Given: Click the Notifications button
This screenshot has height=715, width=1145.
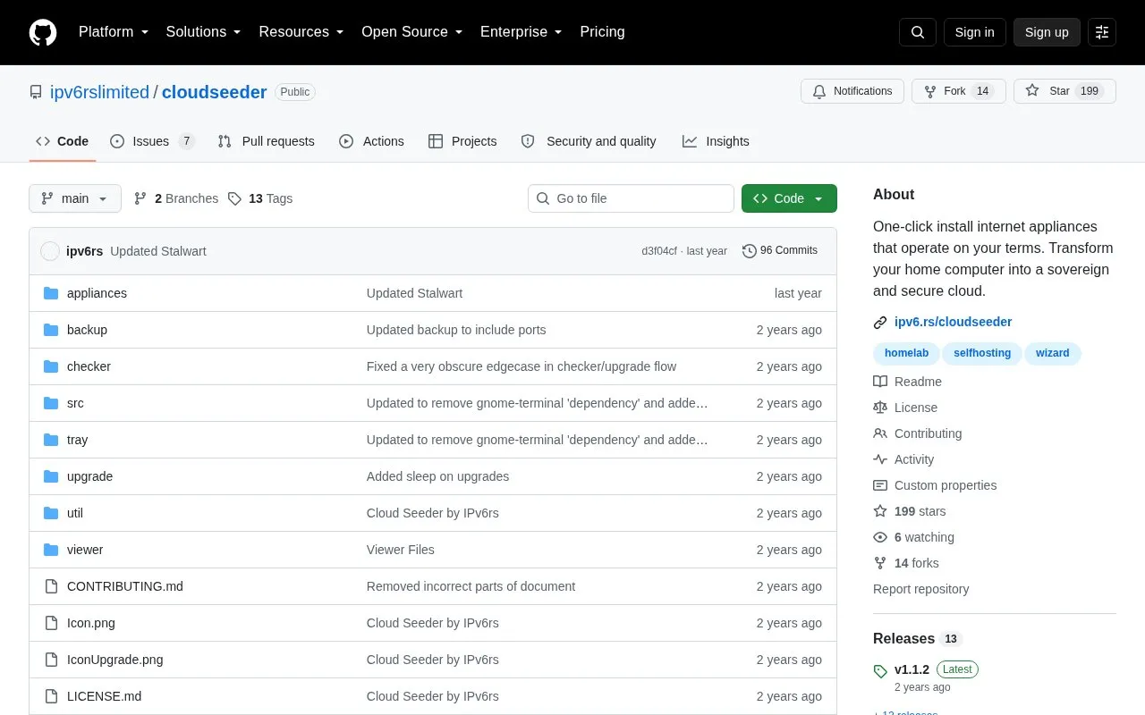Looking at the screenshot, I should (x=852, y=91).
